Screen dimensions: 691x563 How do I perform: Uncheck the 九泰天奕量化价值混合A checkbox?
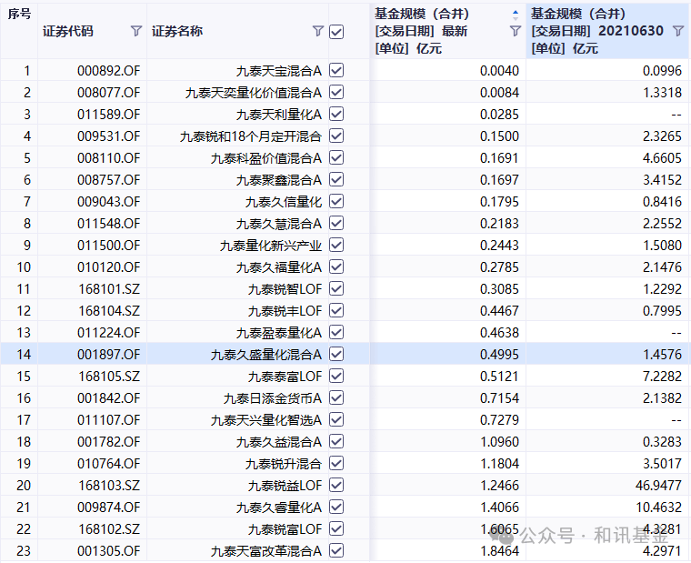click(x=336, y=92)
